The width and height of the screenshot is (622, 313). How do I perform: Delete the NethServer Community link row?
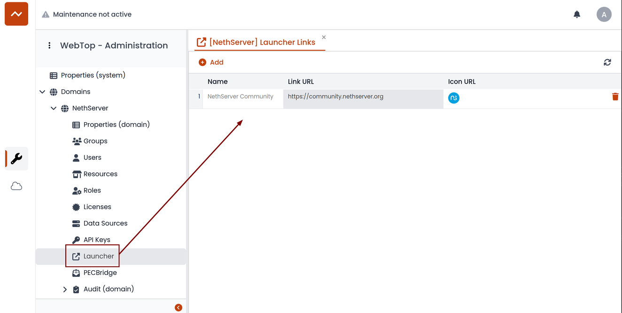point(615,96)
